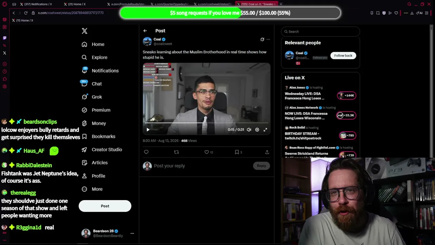Image resolution: width=435 pixels, height=245 pixels.
Task: Click the X Search box
Action: pyautogui.click(x=320, y=32)
